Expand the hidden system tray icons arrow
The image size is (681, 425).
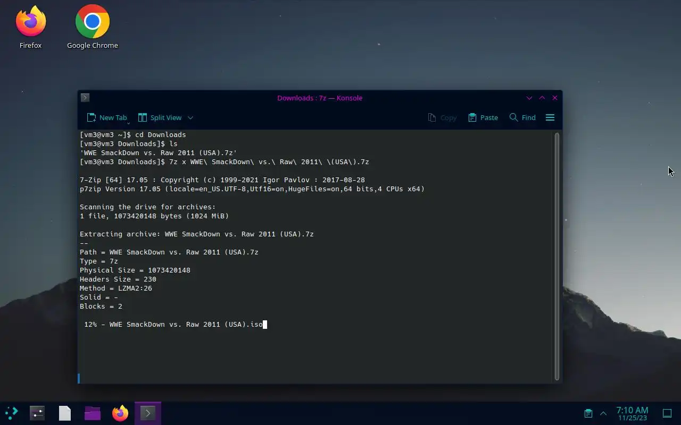[x=603, y=413]
